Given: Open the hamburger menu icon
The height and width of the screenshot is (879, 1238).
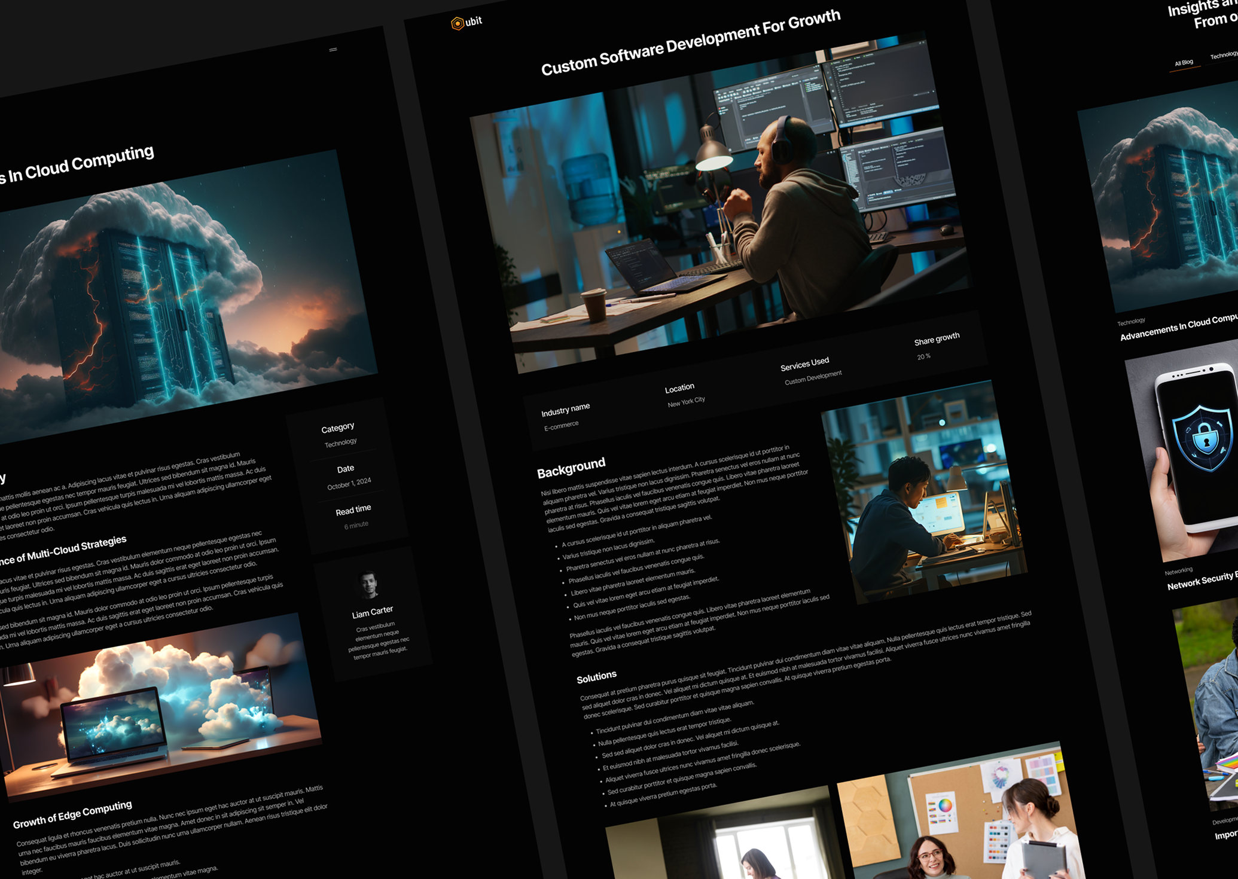Looking at the screenshot, I should pyautogui.click(x=333, y=50).
